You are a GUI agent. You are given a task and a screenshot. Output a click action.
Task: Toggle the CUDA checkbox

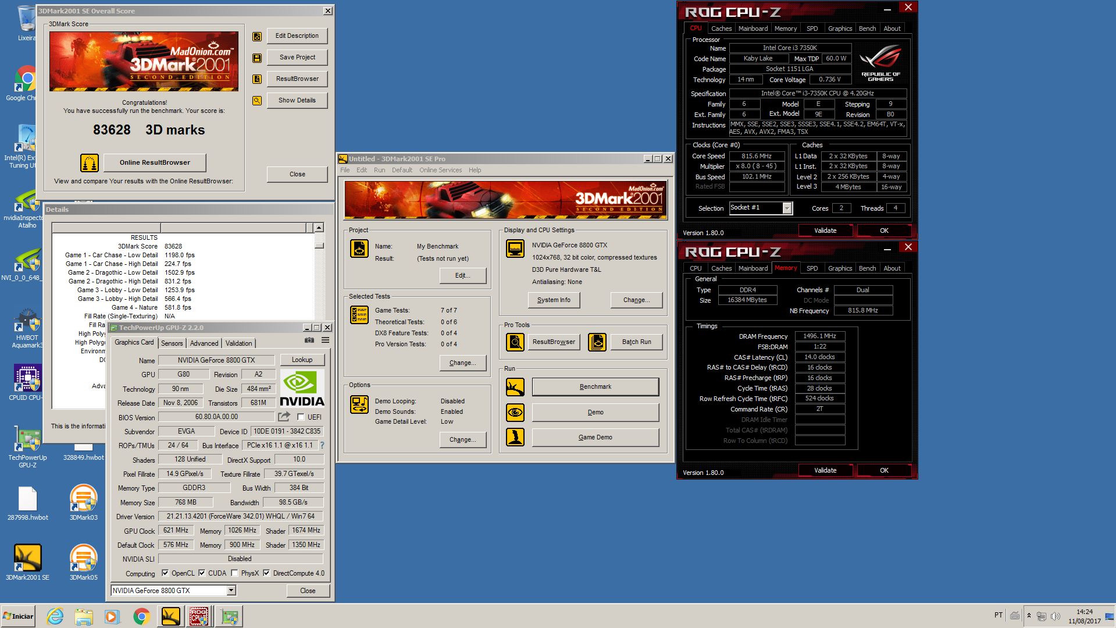(x=202, y=573)
